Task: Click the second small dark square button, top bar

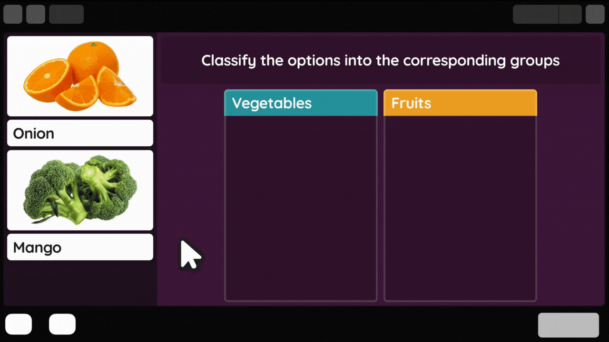Action: coord(36,14)
